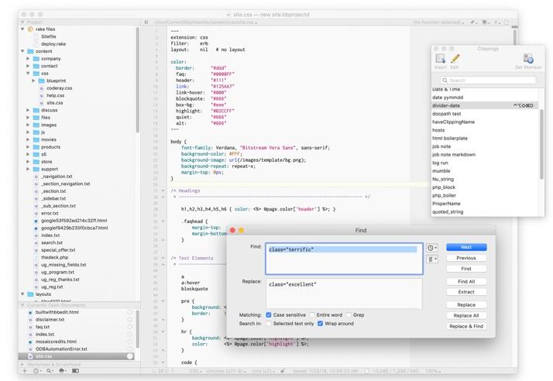Screen dimensions: 553x381
Task: Click the close circle beside disclaimer.txt
Action: tap(130, 320)
